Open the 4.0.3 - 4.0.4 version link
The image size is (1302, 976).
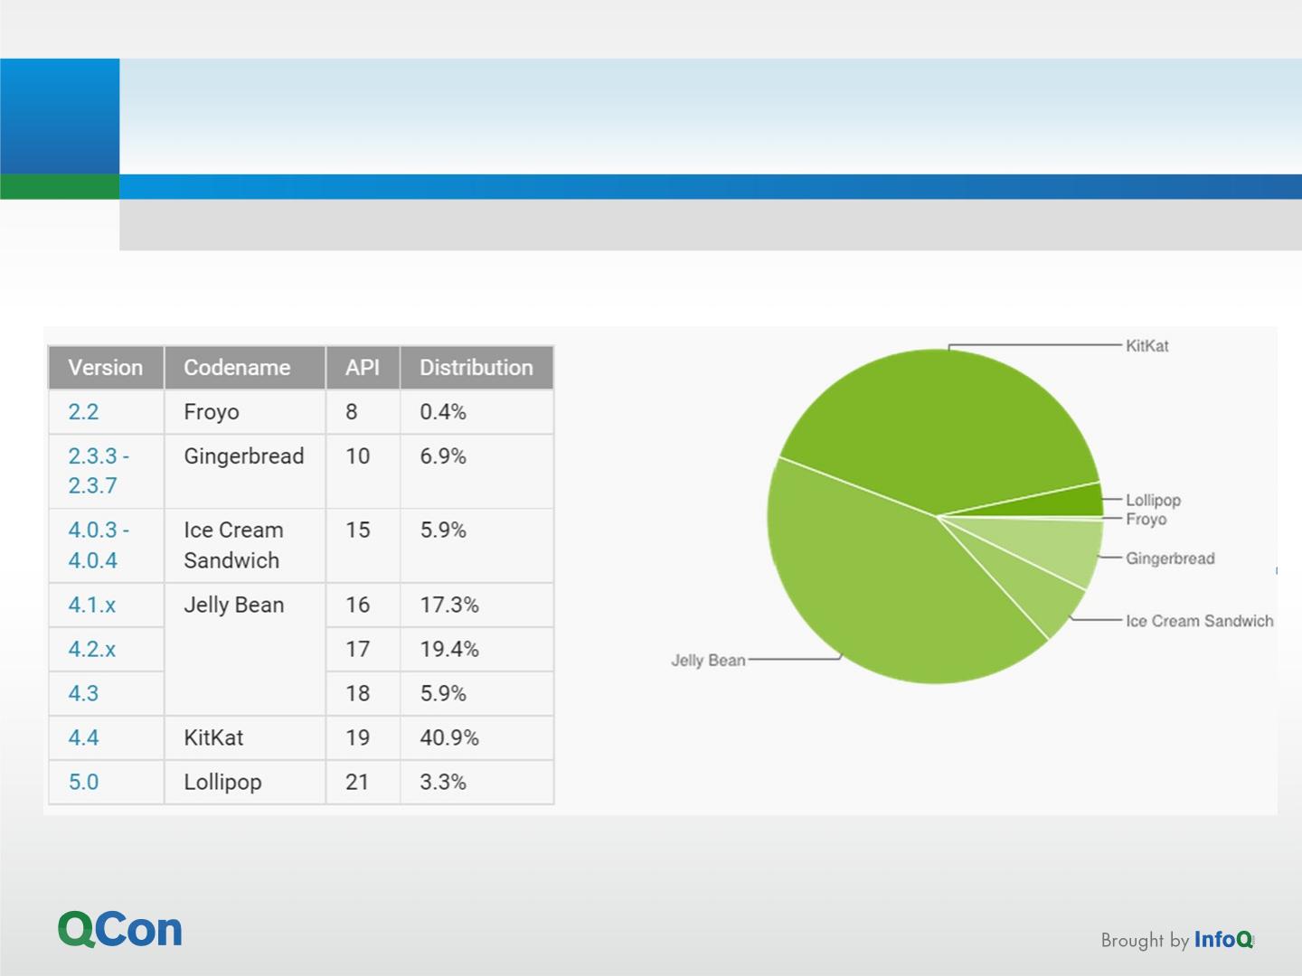[x=98, y=545]
